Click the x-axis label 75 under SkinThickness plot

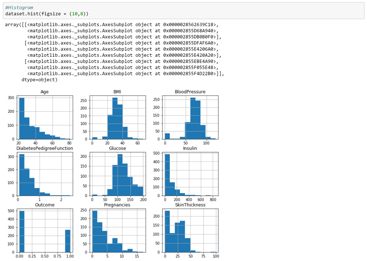coord(203,256)
